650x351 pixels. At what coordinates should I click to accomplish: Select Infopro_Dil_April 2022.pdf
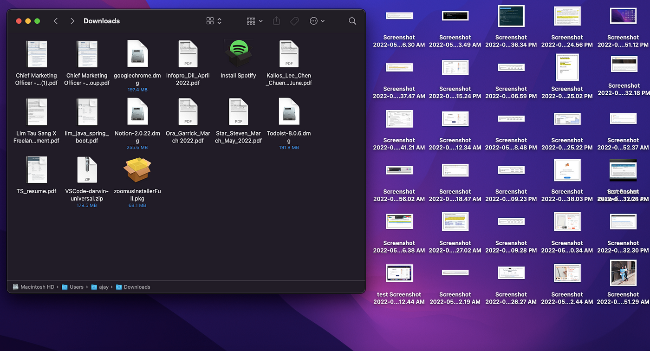click(x=188, y=54)
